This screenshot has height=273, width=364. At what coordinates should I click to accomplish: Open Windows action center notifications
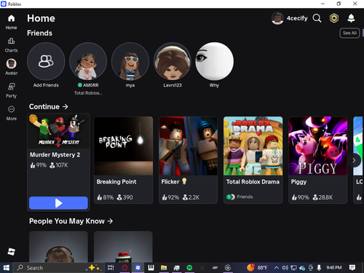click(352, 268)
